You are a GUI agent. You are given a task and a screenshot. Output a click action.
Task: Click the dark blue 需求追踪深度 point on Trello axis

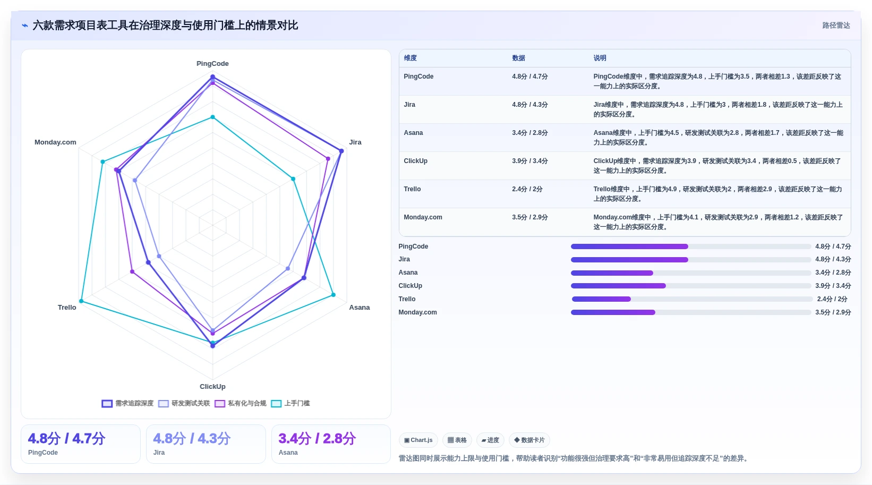coord(148,262)
